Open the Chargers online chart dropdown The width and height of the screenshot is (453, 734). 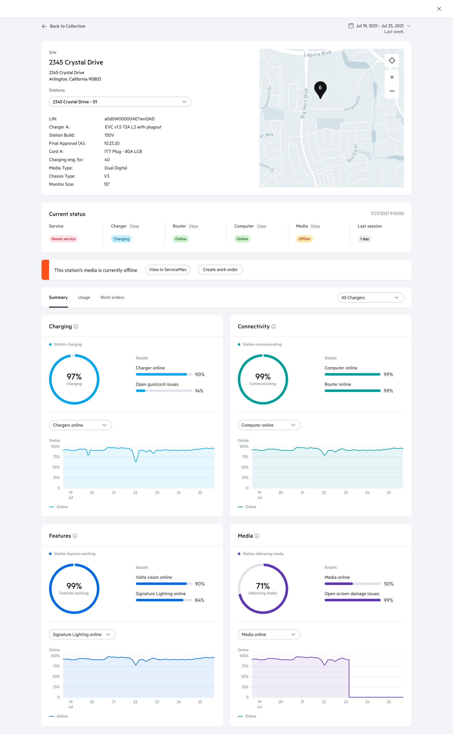tap(80, 425)
